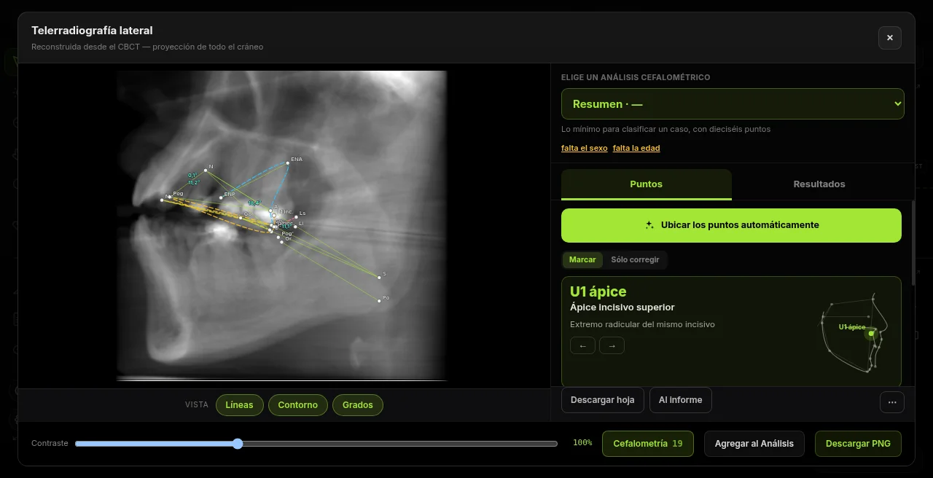The image size is (933, 478).
Task: Switch to the Puntos tab
Action: coord(646,184)
